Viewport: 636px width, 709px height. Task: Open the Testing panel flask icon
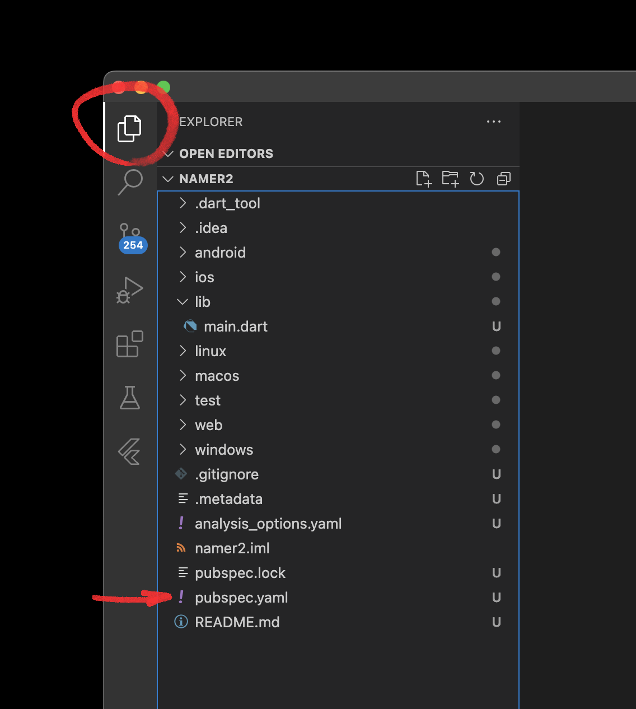130,398
